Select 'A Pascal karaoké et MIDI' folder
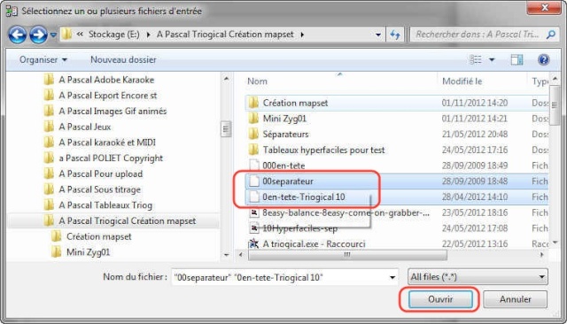Screen dimensions: 567x324 pyautogui.click(x=107, y=143)
